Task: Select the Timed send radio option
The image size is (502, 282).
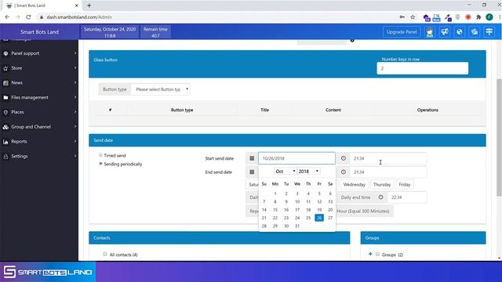Action: pos(100,155)
